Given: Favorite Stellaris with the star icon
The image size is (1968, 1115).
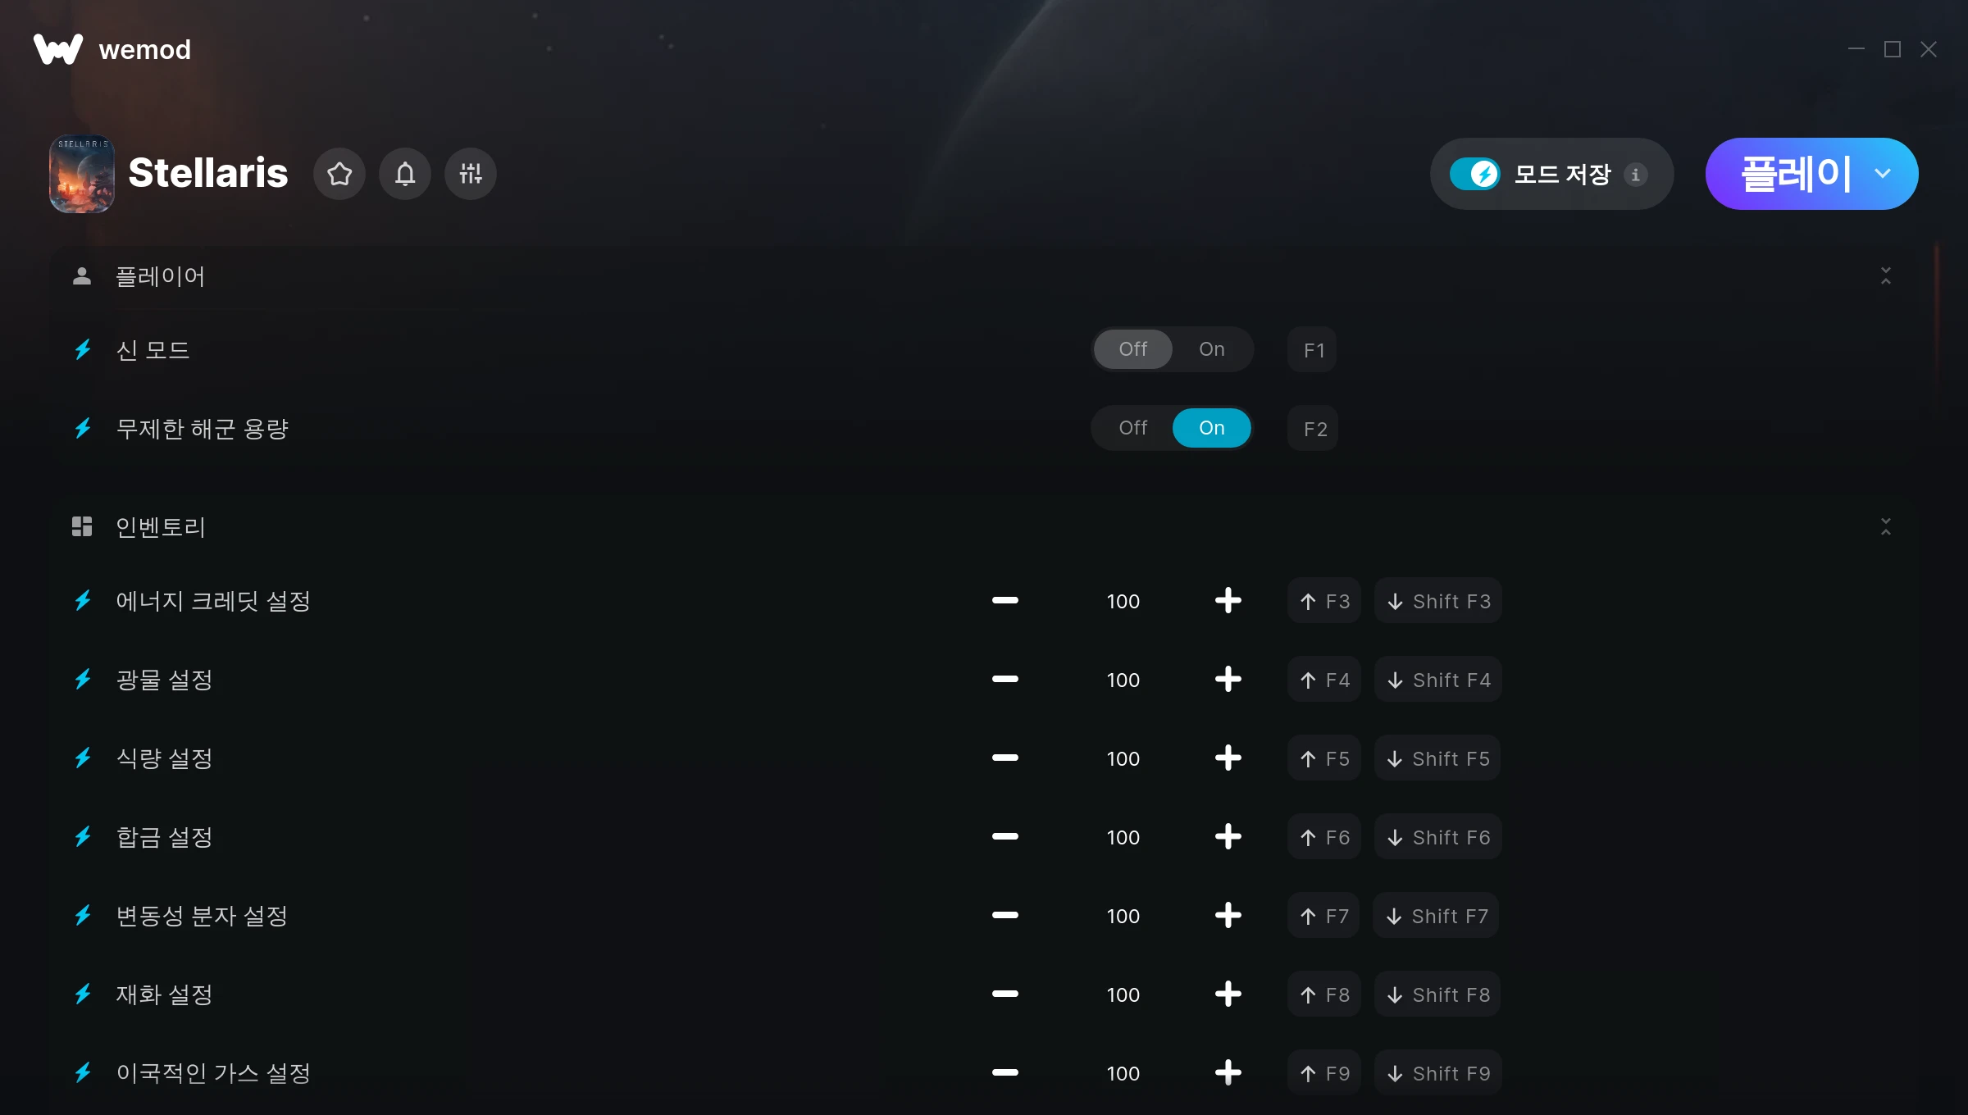Looking at the screenshot, I should pyautogui.click(x=339, y=174).
